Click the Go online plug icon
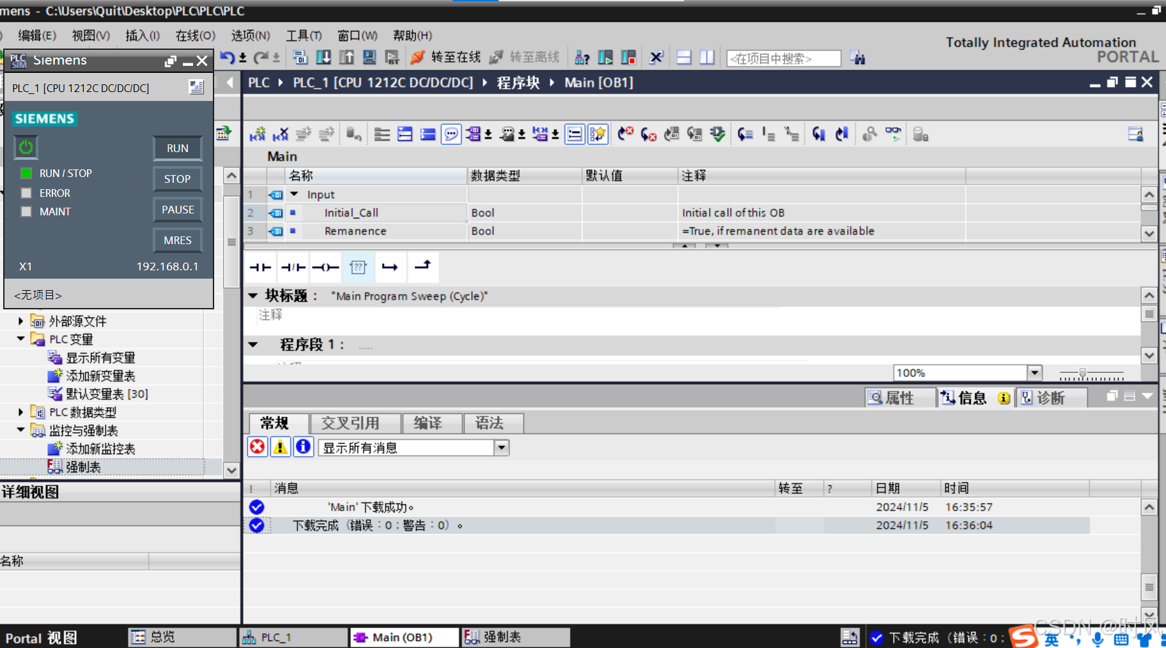Viewport: 1166px width, 648px height. [417, 58]
